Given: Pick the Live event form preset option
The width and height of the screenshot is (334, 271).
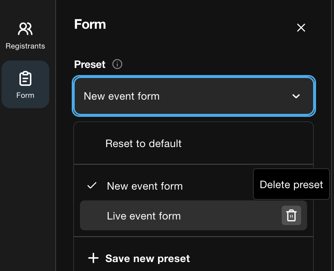Looking at the screenshot, I should [144, 216].
